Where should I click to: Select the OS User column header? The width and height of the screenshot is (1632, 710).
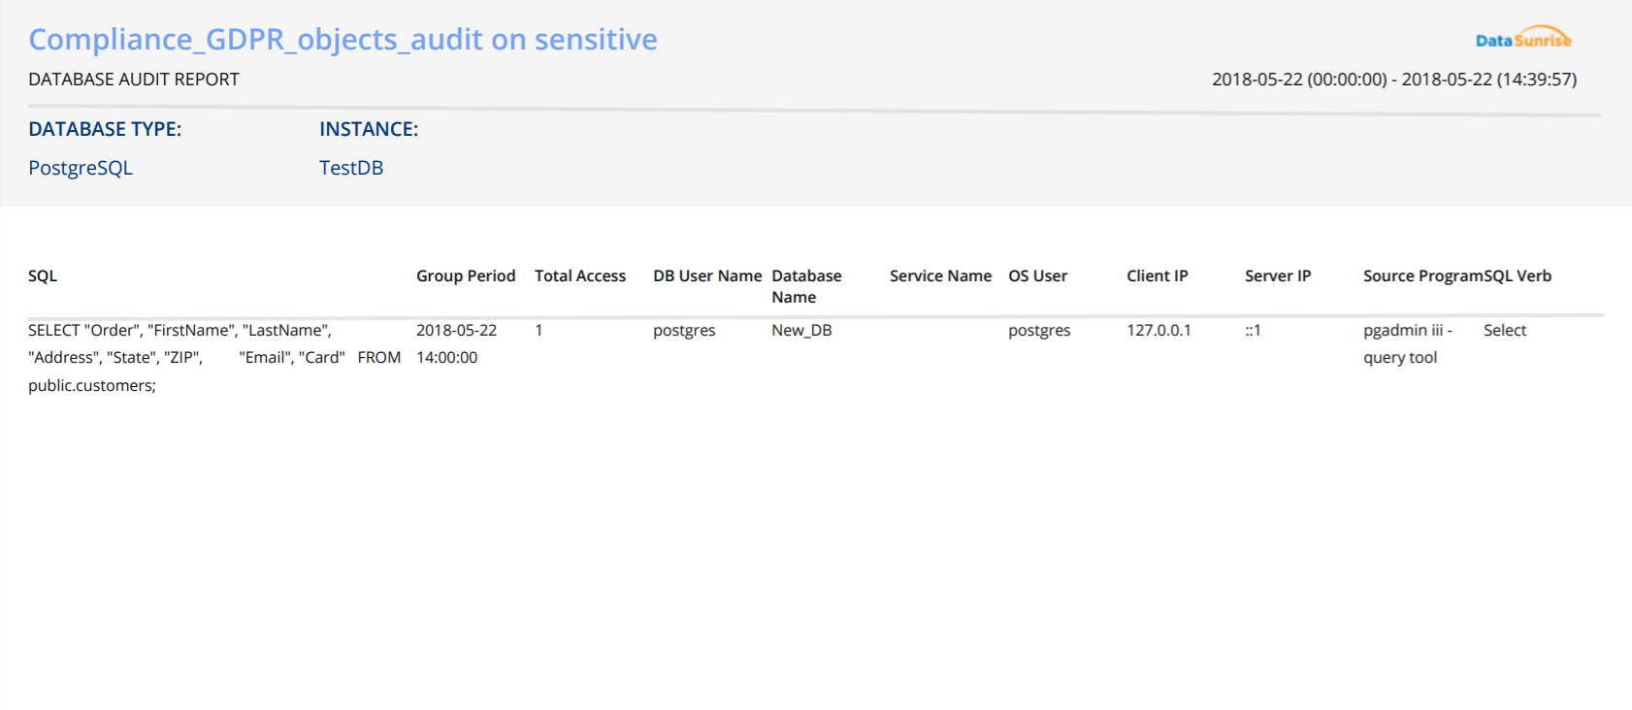click(x=1037, y=275)
